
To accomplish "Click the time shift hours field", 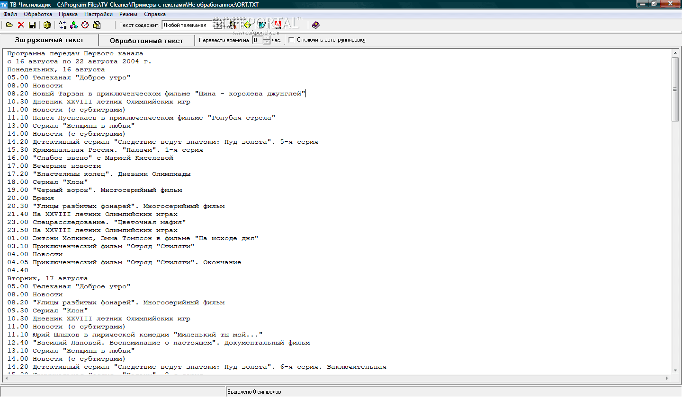I will [x=257, y=40].
